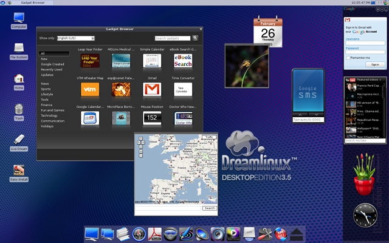Click the Search button under the map
The image size is (389, 243).
tap(210, 208)
